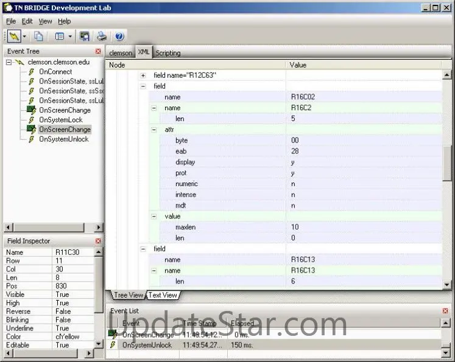Close the Event Tree panel
Image resolution: width=455 pixels, height=362 pixels.
(x=98, y=51)
